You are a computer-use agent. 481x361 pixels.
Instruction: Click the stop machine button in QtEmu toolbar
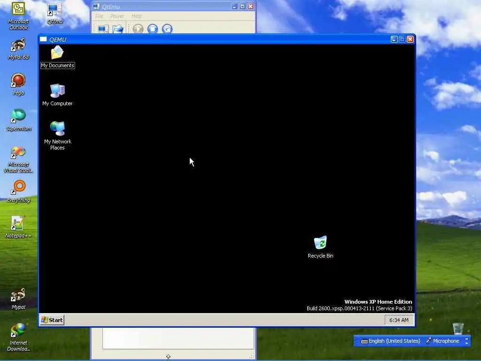coord(153,29)
